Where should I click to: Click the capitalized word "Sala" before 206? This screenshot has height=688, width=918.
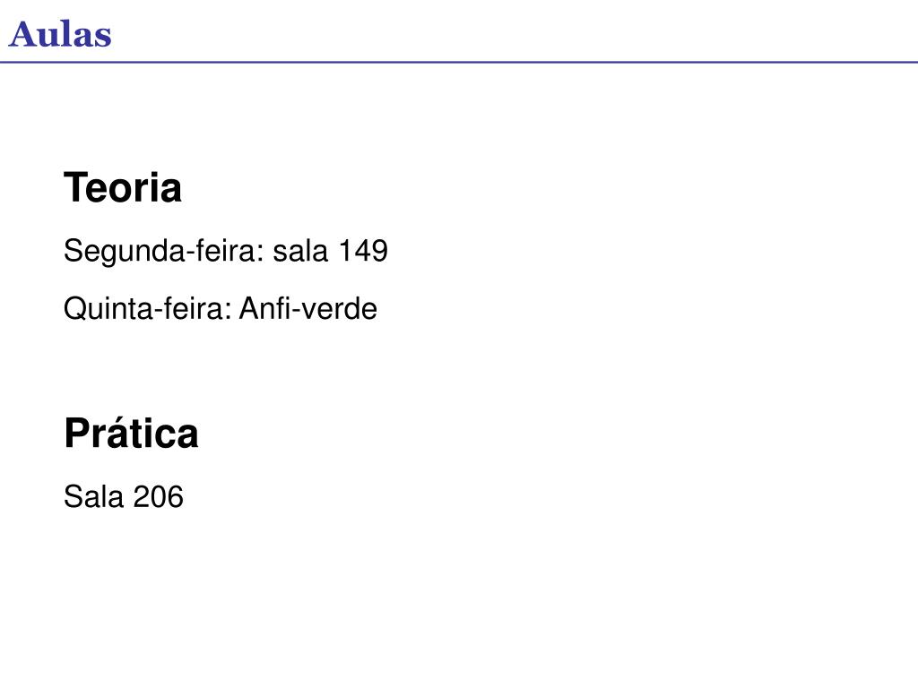point(93,496)
